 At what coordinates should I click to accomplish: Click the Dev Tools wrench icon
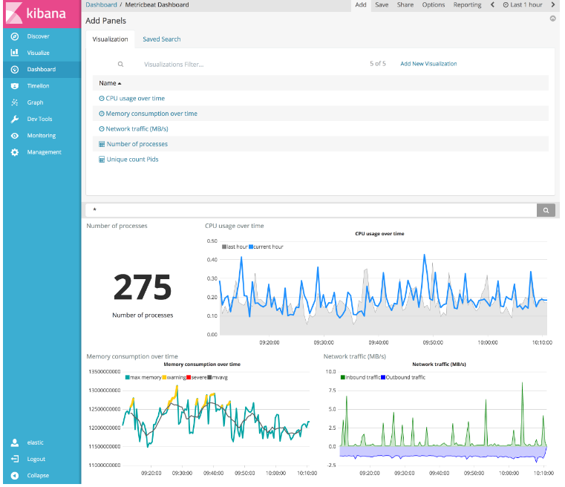(x=15, y=119)
